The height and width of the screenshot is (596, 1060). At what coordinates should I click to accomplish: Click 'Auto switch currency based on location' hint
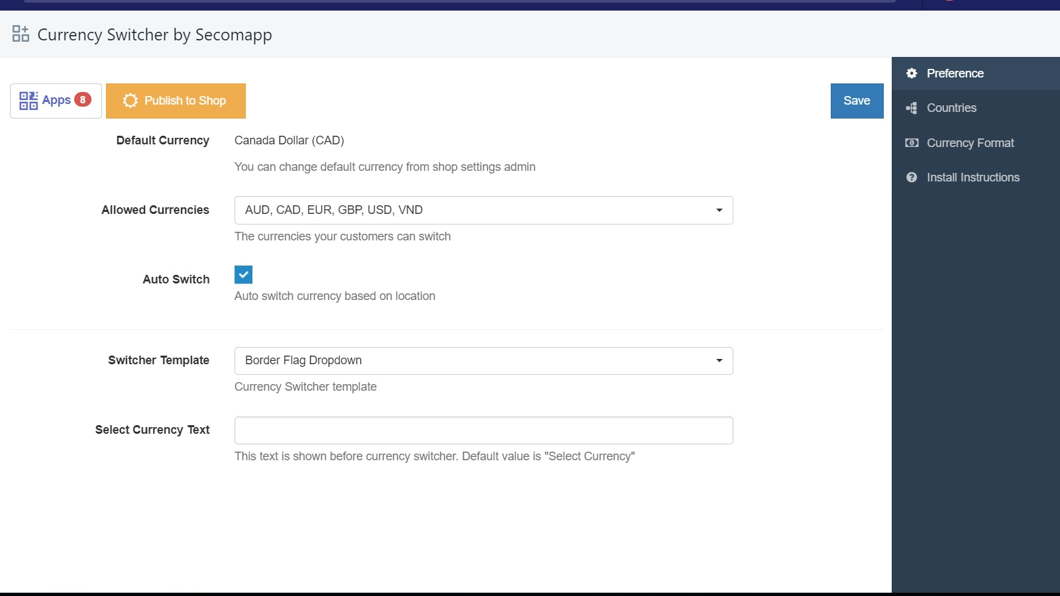[x=335, y=296]
